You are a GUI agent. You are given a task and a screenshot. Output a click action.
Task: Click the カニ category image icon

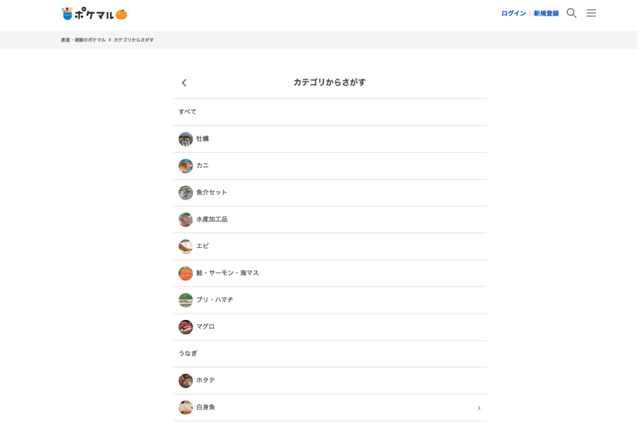tap(185, 166)
